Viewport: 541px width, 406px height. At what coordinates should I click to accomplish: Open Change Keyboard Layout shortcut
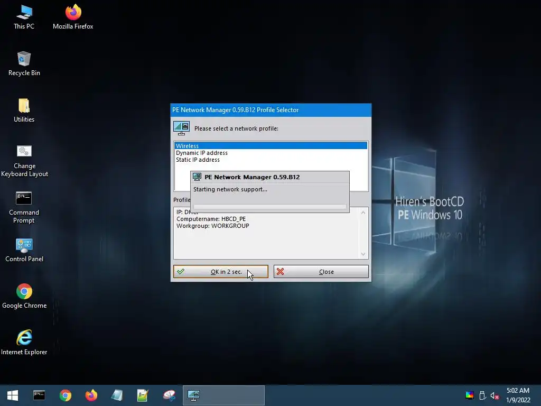coord(24,161)
